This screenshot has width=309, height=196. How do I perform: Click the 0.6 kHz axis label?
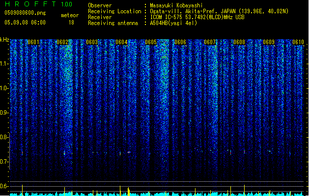4,186
